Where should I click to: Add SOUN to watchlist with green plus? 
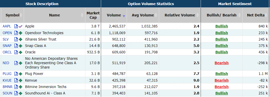click(20, 93)
